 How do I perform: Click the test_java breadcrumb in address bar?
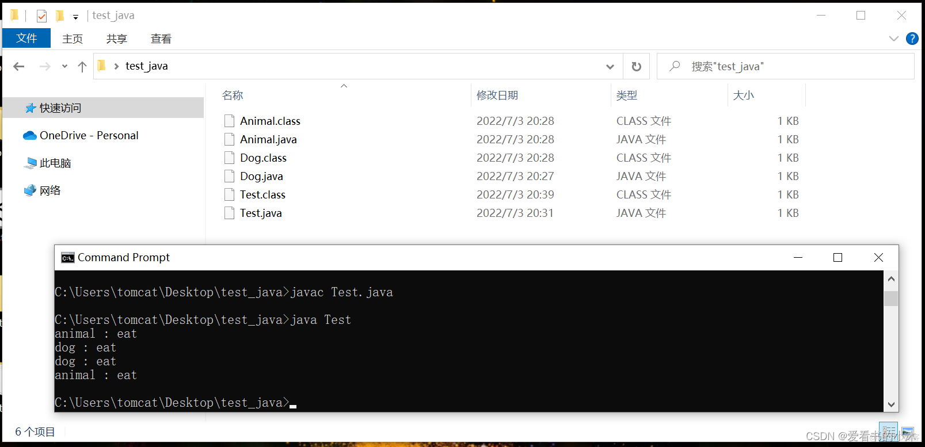click(x=147, y=66)
